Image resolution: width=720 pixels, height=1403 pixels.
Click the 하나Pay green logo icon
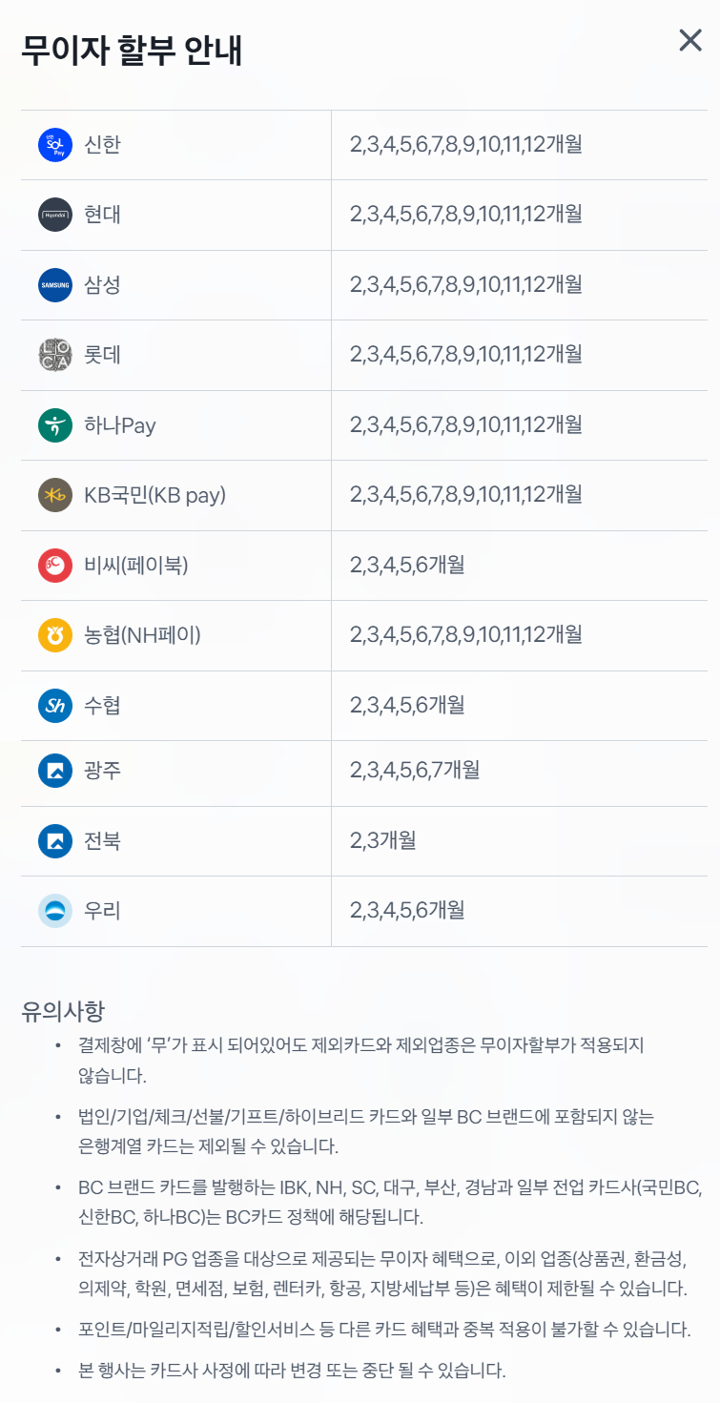[x=55, y=425]
